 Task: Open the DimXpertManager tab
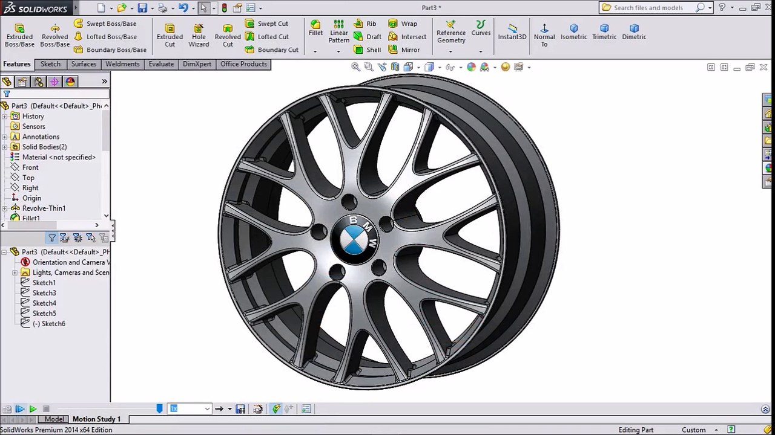pyautogui.click(x=54, y=82)
